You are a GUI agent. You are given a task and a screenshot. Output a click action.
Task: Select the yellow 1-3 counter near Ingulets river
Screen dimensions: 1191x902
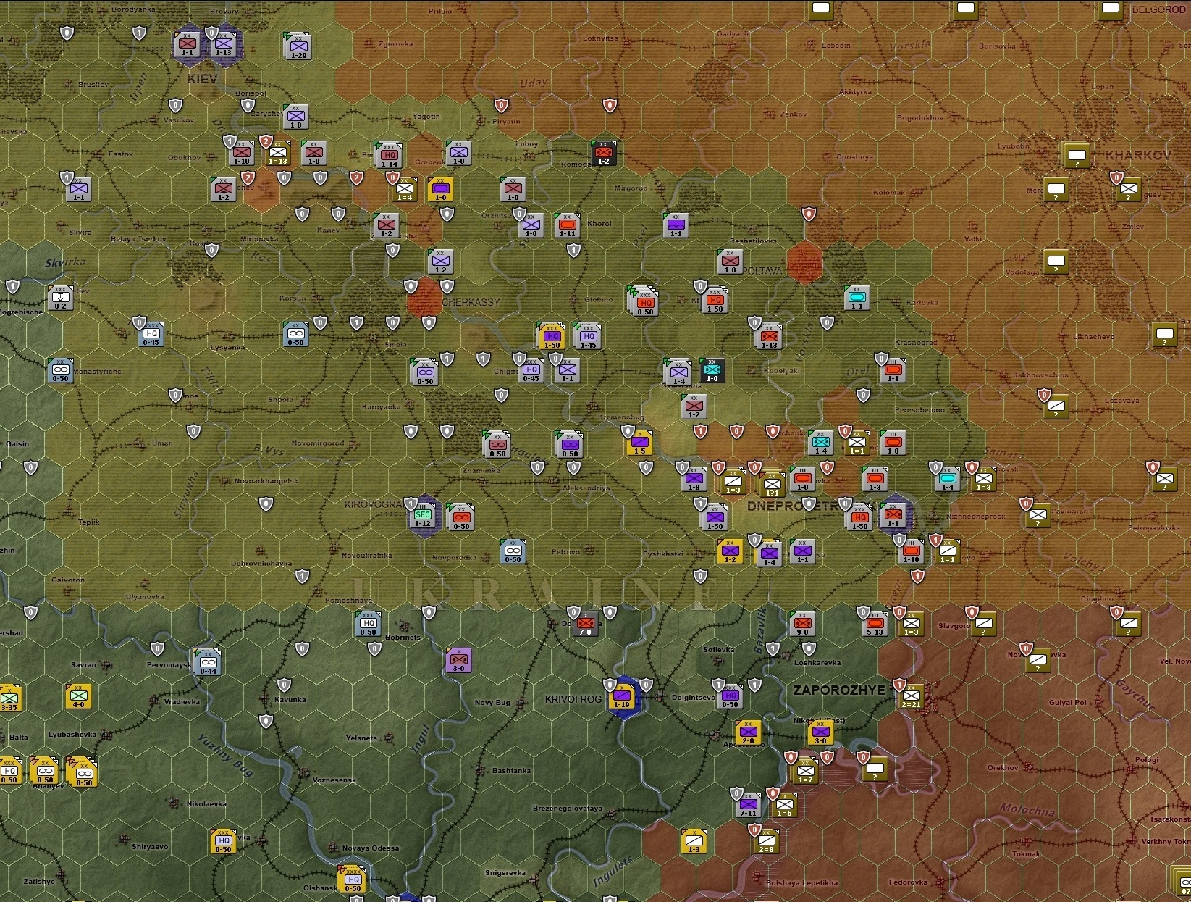point(694,841)
